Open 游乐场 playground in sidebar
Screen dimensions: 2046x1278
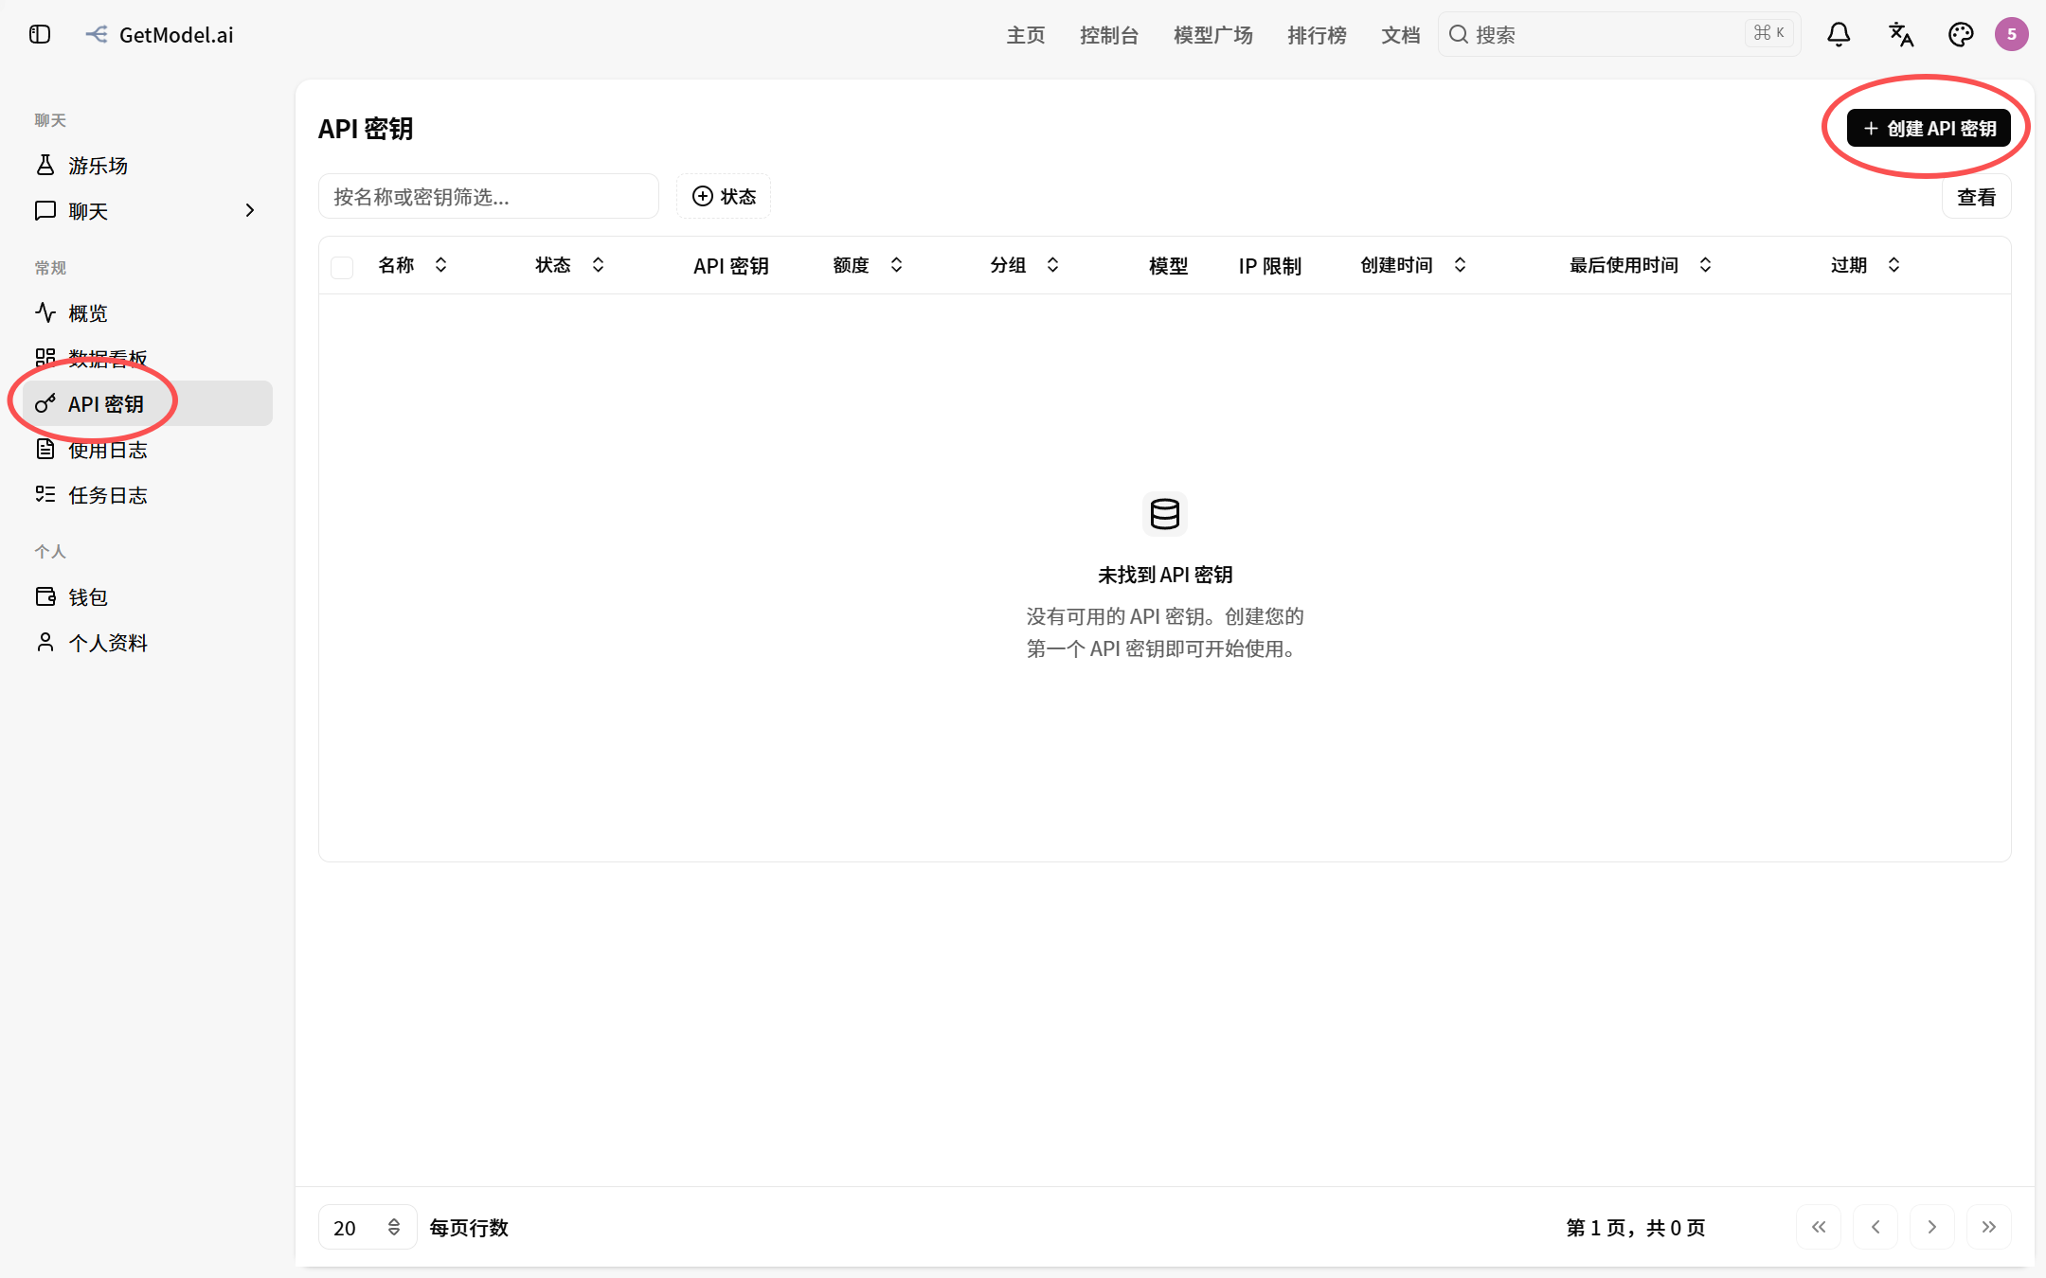(148, 166)
